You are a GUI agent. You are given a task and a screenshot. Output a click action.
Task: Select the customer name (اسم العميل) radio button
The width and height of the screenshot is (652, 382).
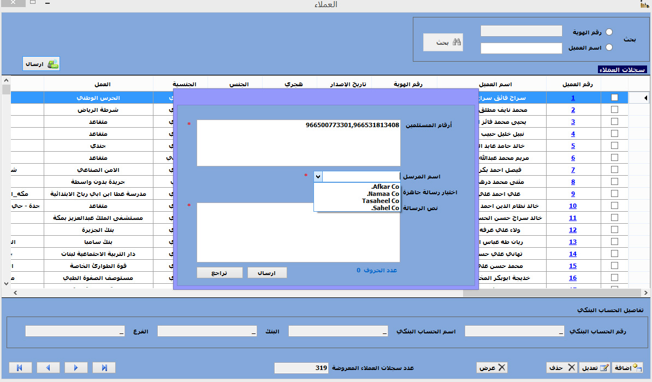[609, 47]
